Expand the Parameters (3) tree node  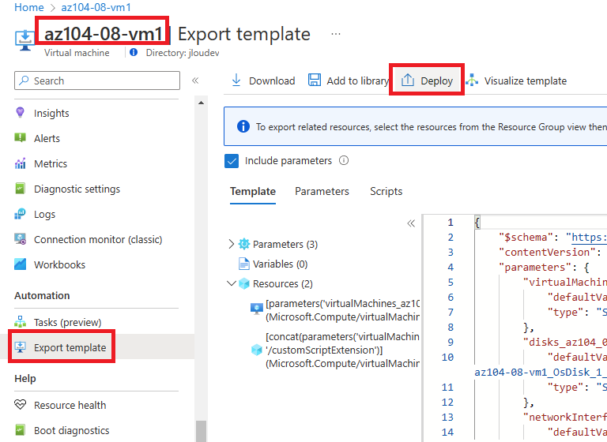pos(231,244)
